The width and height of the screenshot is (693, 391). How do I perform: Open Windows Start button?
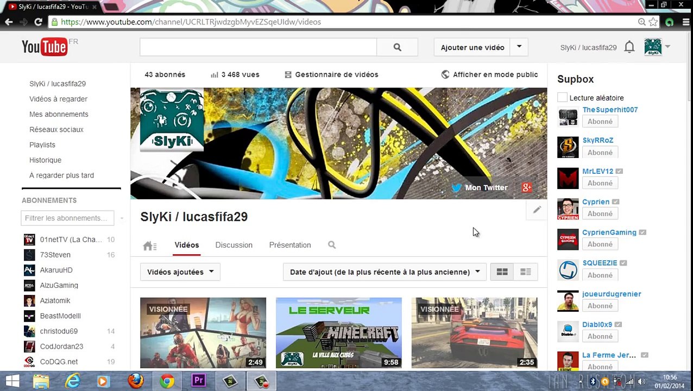[12, 381]
